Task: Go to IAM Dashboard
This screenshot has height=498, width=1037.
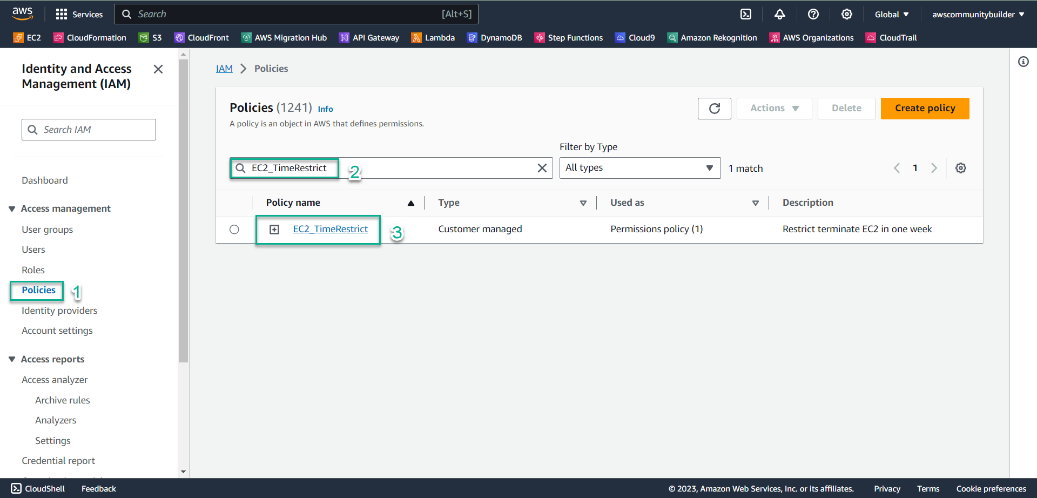Action: pos(45,180)
